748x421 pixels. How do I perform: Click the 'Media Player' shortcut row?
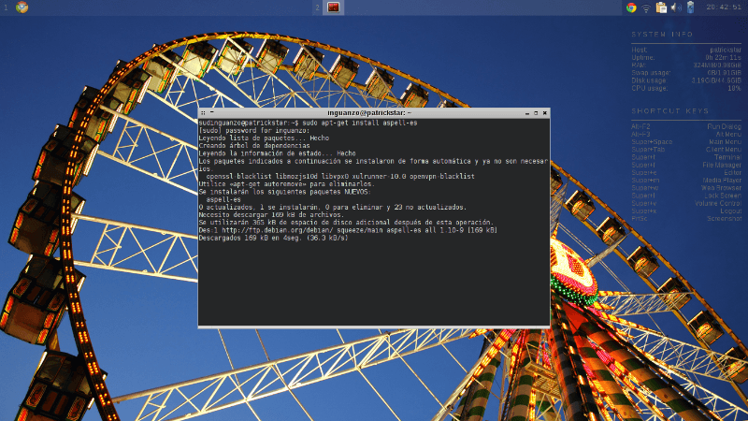pyautogui.click(x=686, y=180)
